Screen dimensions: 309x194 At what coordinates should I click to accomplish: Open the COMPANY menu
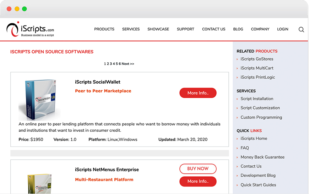(260, 29)
